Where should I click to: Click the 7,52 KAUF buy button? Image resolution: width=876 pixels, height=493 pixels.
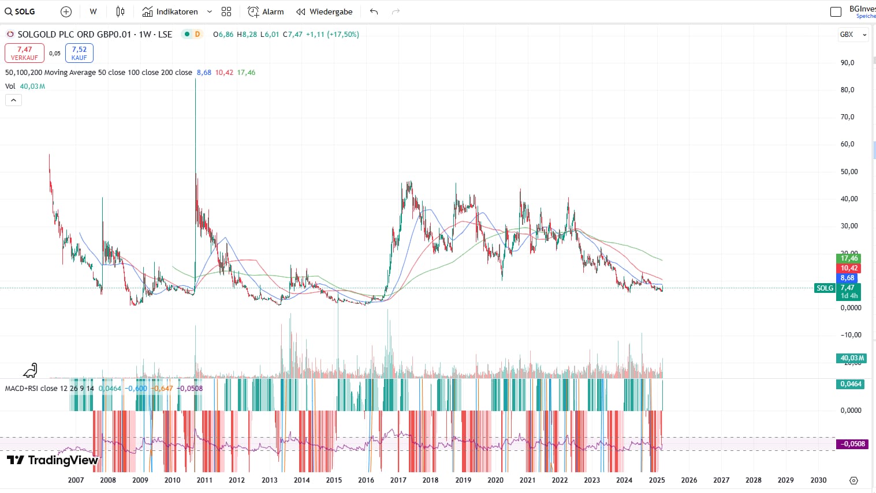click(79, 53)
